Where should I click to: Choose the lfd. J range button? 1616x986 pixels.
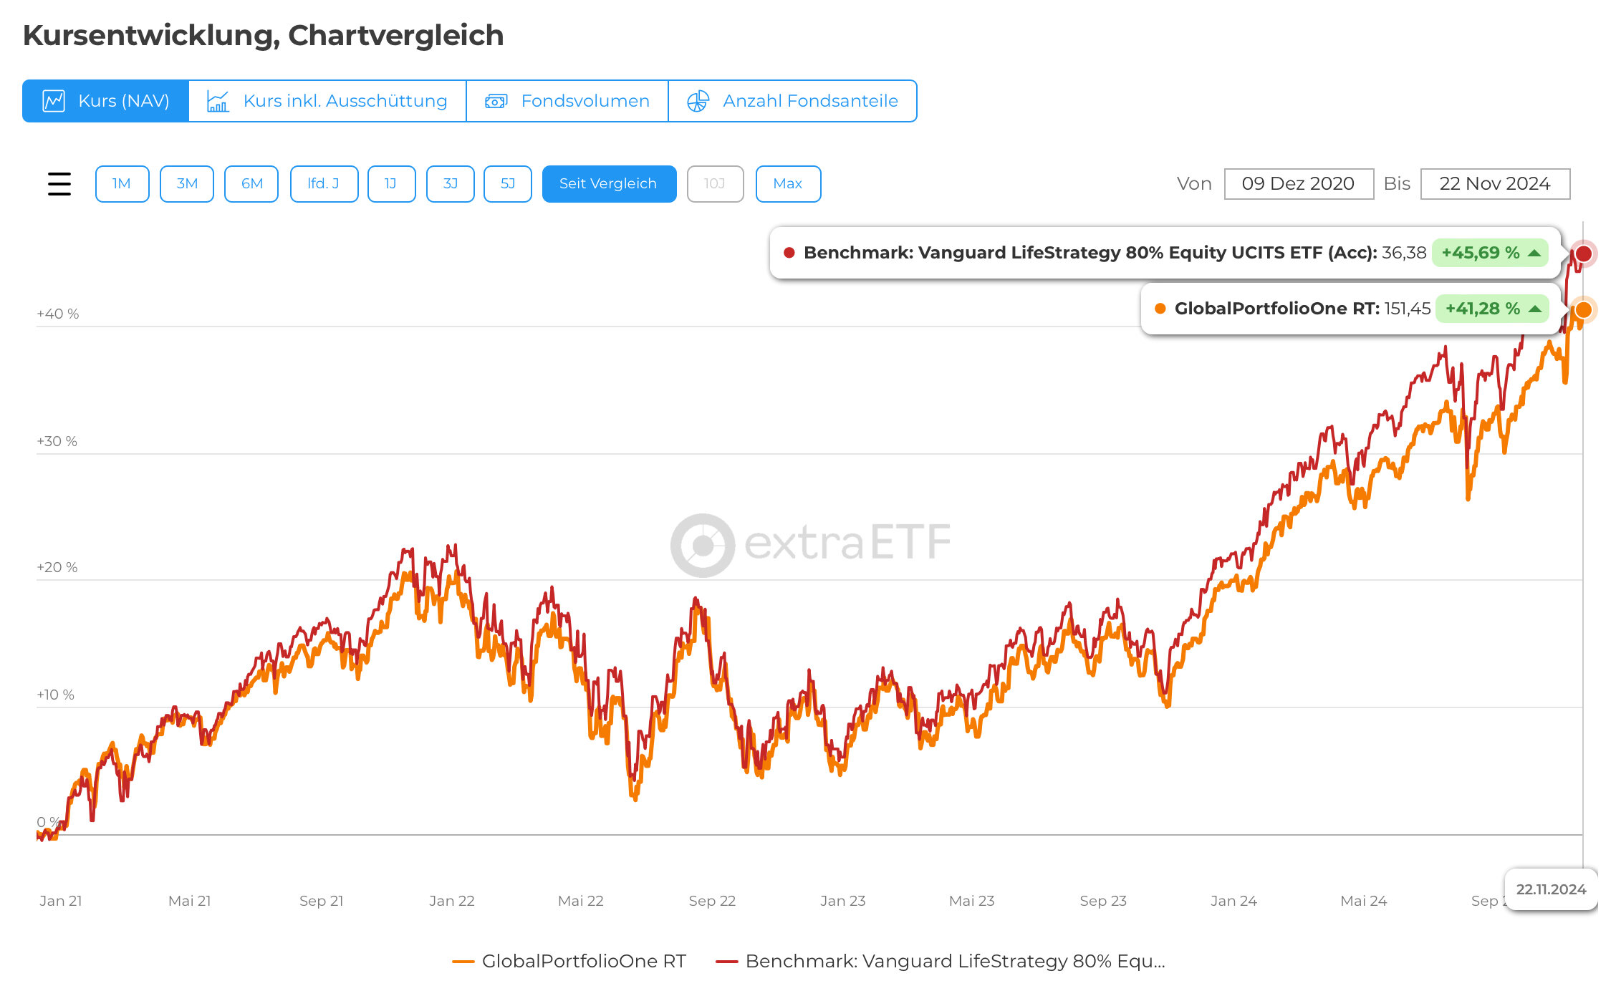324,184
